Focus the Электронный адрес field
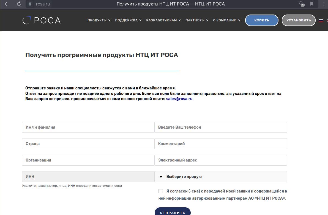This screenshot has width=328, height=215. [221, 160]
